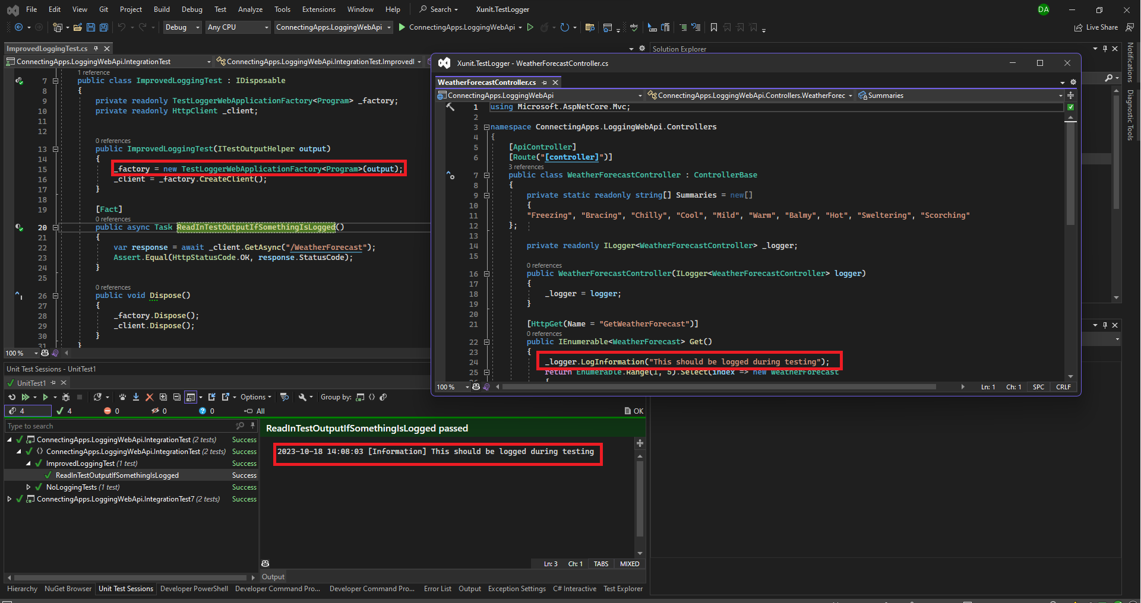Click the Debug unit tests bug icon
This screenshot has height=603, width=1141.
click(66, 397)
